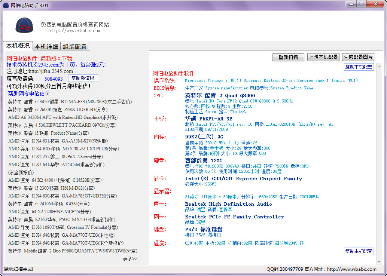Click the standalone (求全新报价) row
The width and height of the screenshot is (387, 276).
click(21, 172)
